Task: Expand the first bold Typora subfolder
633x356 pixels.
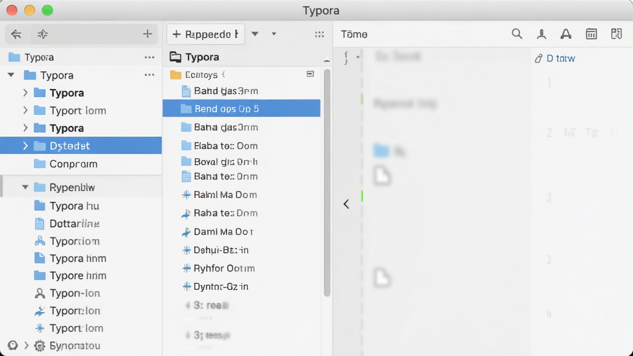Action: coord(25,93)
